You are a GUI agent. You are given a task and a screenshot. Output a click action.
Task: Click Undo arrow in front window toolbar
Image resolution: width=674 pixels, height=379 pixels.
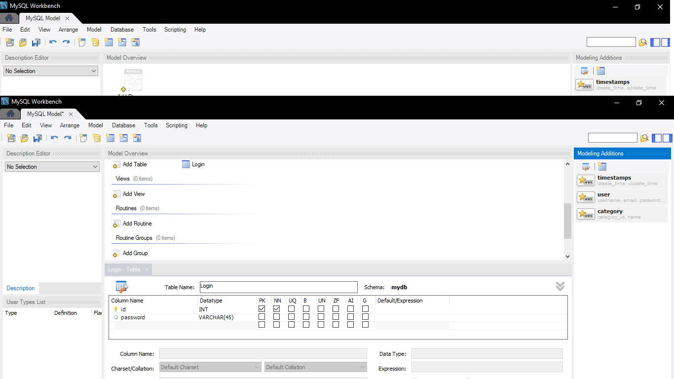click(x=54, y=138)
